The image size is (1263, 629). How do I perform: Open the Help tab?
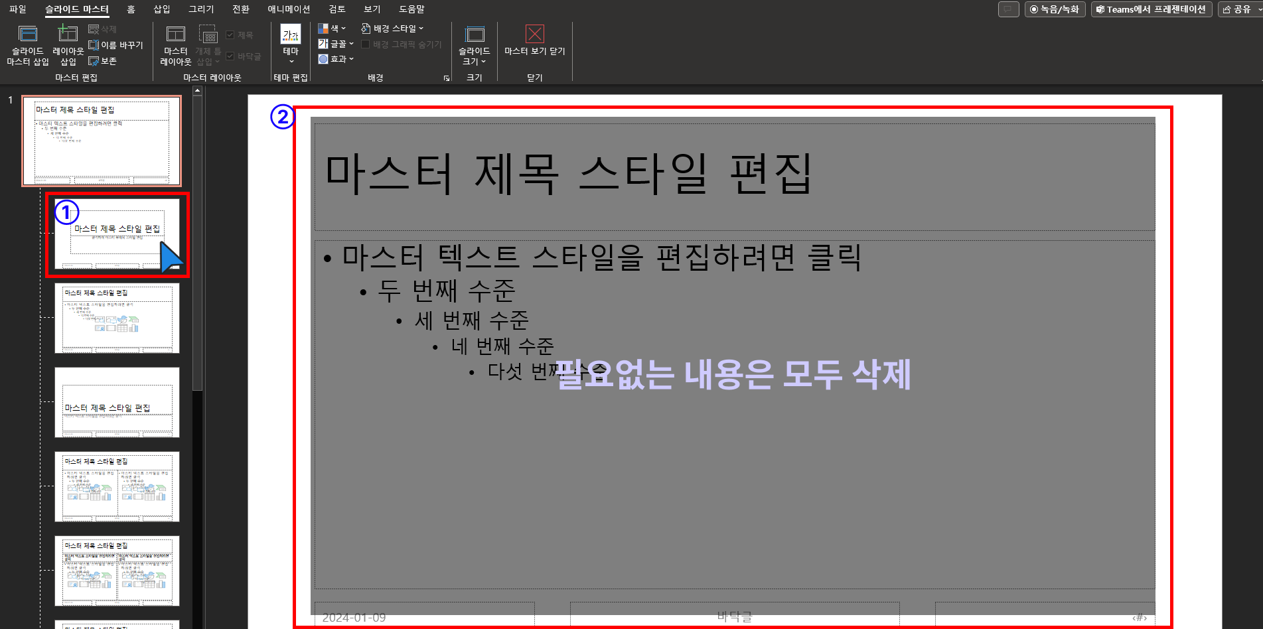[411, 9]
